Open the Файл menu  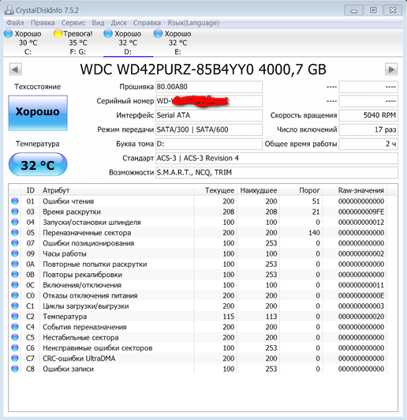(15, 23)
